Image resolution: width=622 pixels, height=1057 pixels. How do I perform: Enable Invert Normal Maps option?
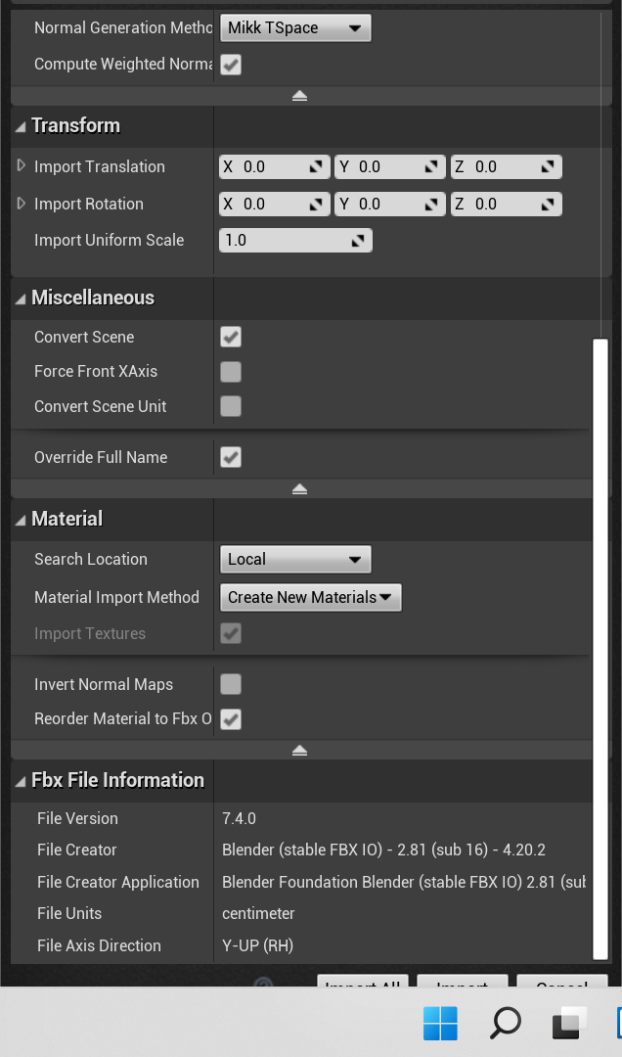[x=231, y=685]
